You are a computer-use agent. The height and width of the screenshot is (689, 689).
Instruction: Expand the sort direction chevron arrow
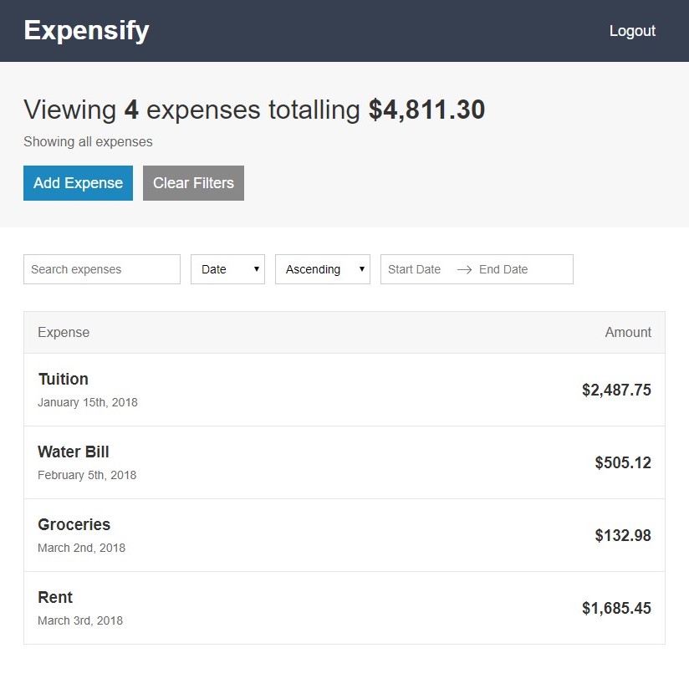click(x=361, y=269)
